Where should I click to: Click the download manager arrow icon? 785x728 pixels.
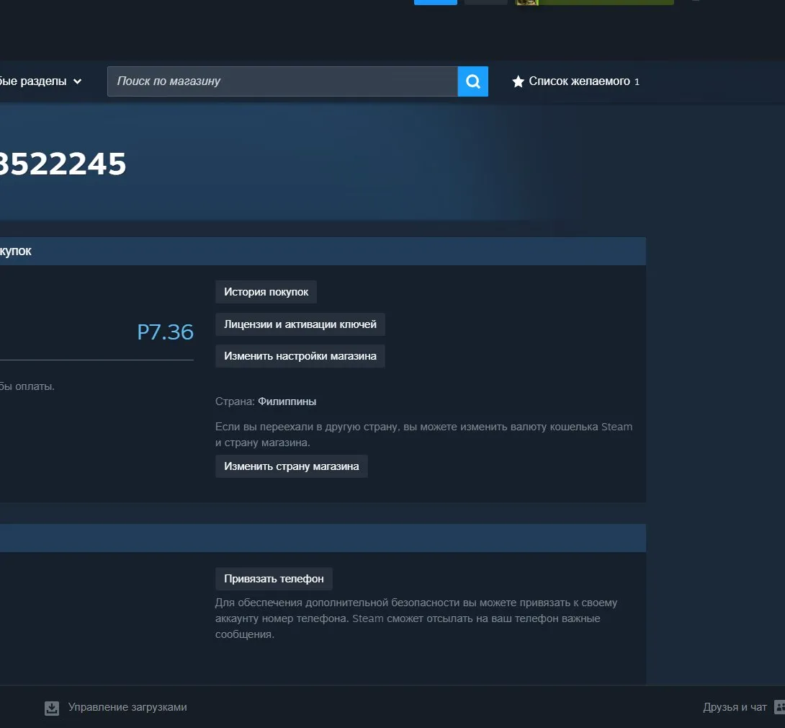[52, 708]
